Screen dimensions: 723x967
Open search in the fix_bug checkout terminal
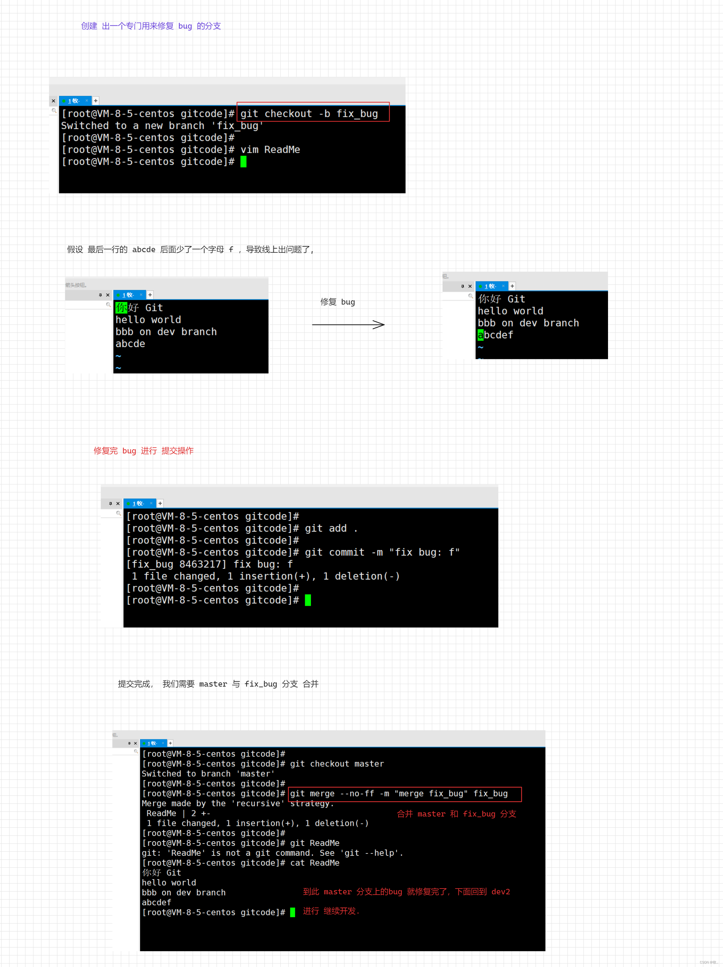coord(54,111)
